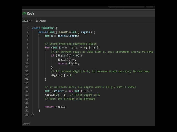Click 'int[] result = new int[n + 1];' line
The height and width of the screenshot is (132, 177).
click(x=68, y=91)
